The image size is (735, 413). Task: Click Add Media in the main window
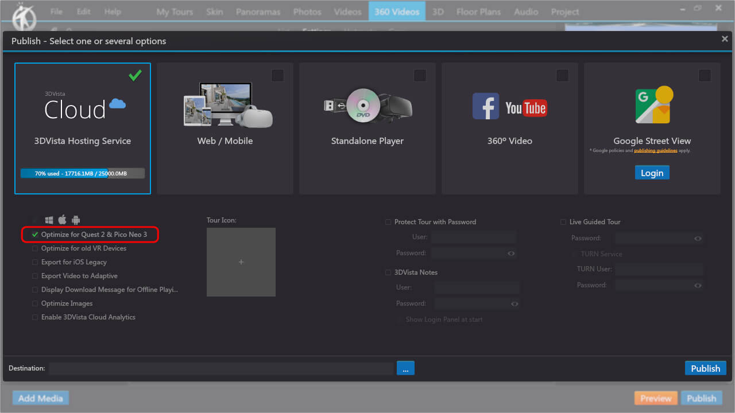41,398
